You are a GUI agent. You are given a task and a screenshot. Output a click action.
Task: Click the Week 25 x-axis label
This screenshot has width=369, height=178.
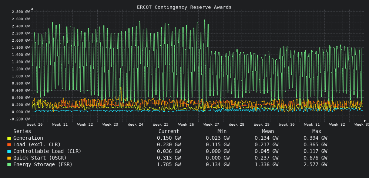(161, 125)
